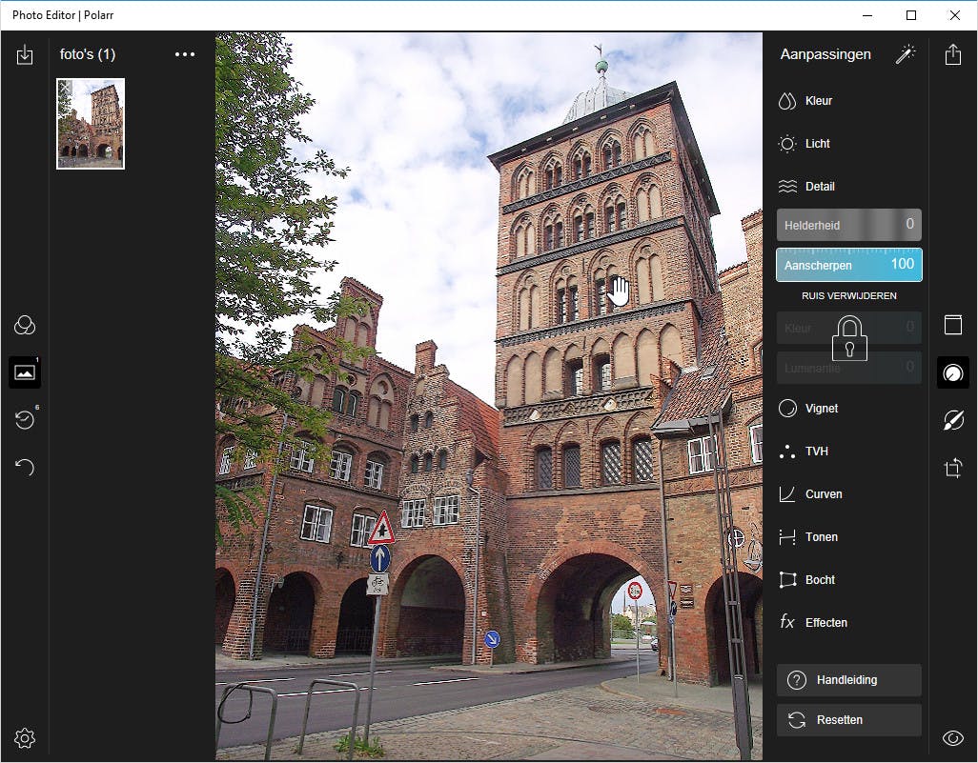Show the history panel with the clock icon
Screen dimensions: 978x763
tap(25, 419)
